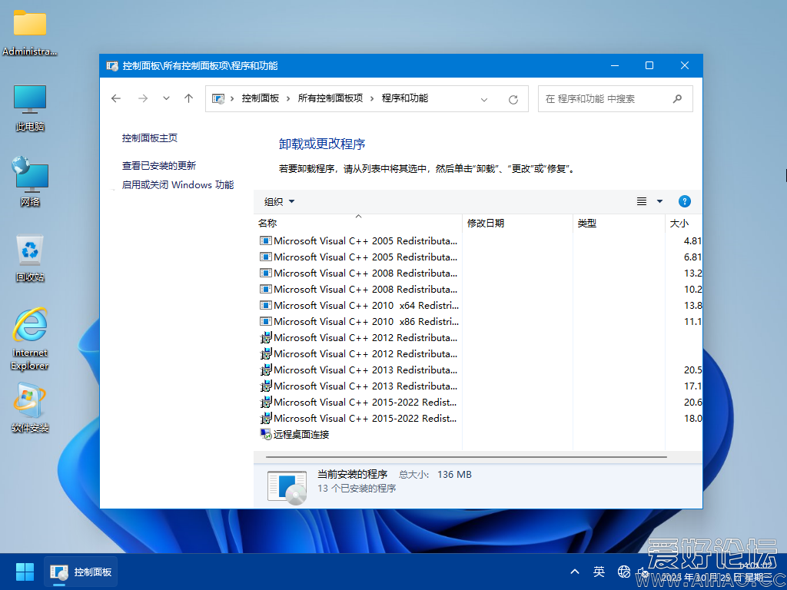787x590 pixels.
Task: Open the 组织 dropdown menu
Action: (x=277, y=201)
